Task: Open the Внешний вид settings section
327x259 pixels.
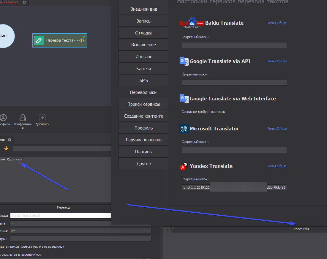Action: click(143, 9)
